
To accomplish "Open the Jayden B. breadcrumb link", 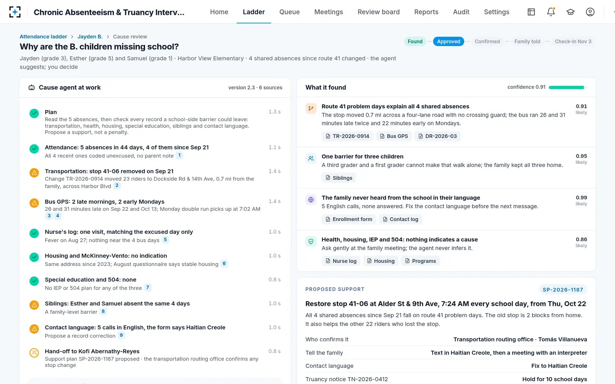I will pos(90,37).
